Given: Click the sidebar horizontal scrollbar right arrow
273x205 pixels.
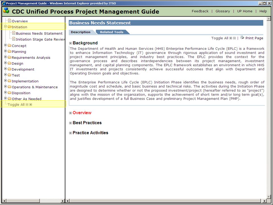Looking at the screenshot, I should (x=63, y=201).
